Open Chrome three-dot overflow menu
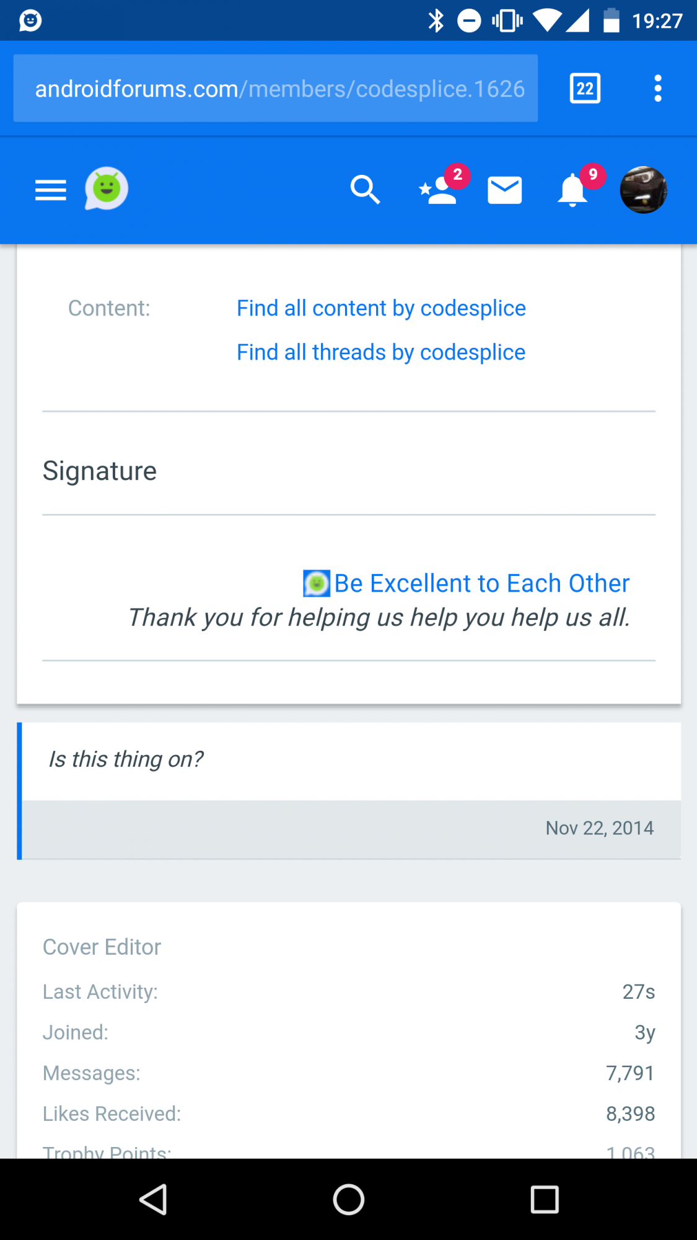The height and width of the screenshot is (1240, 697). point(657,89)
